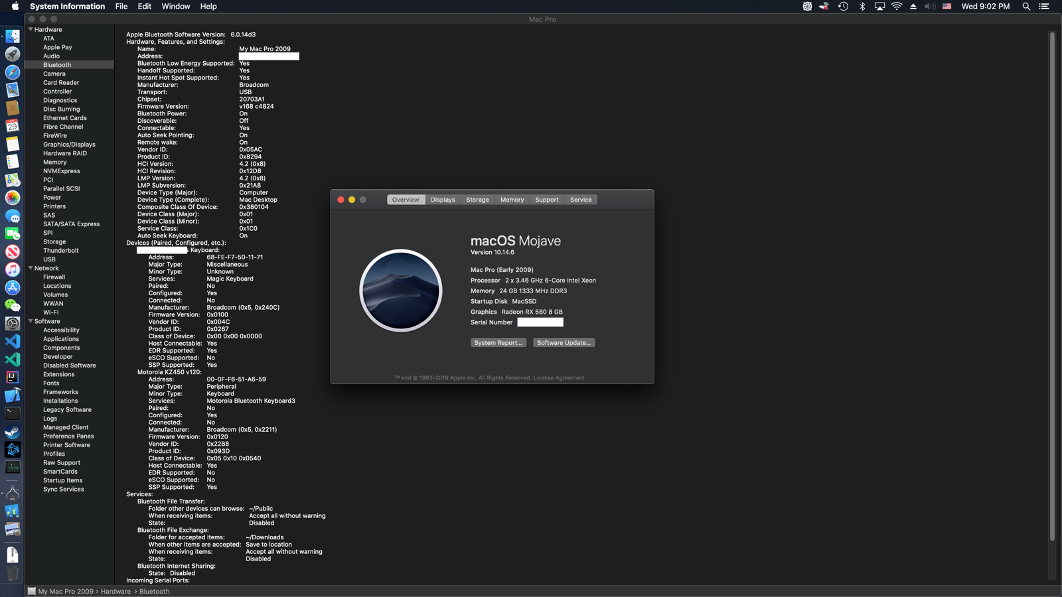Click the Software Update button
1062x597 pixels.
pos(564,343)
